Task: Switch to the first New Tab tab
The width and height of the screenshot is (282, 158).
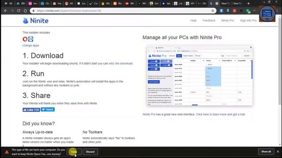Action: click(226, 4)
